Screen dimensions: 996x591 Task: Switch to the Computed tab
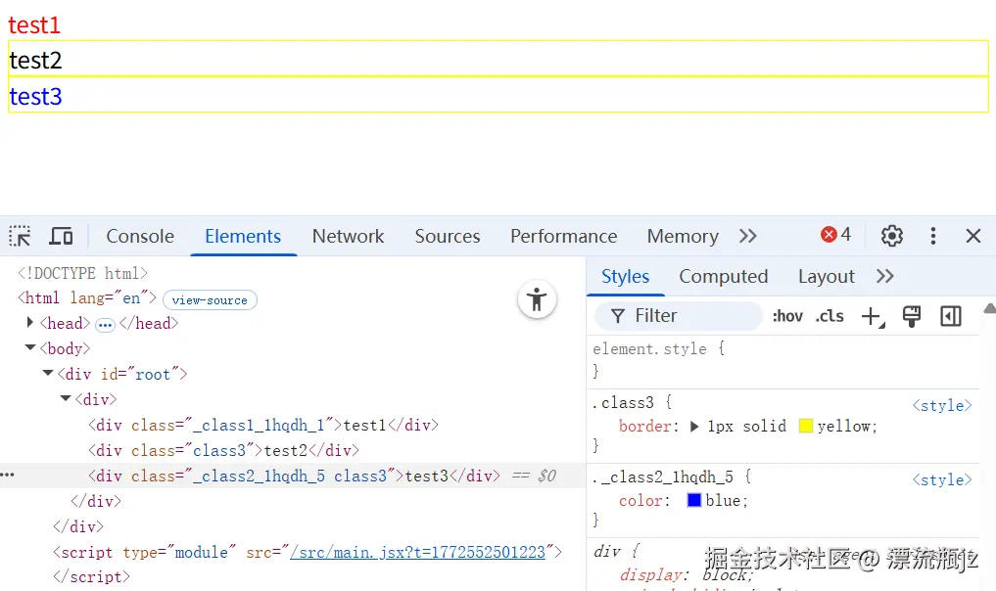coord(723,276)
